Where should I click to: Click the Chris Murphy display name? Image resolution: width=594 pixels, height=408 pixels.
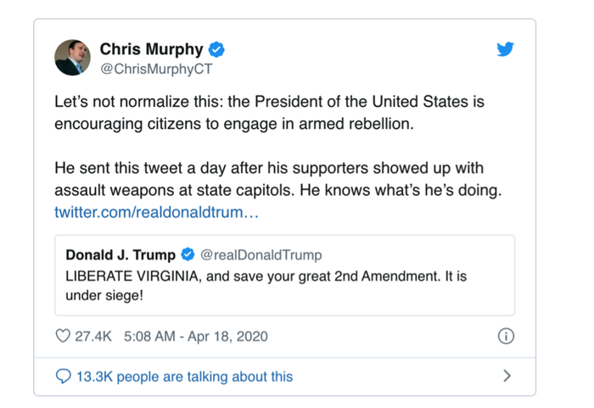coord(153,49)
